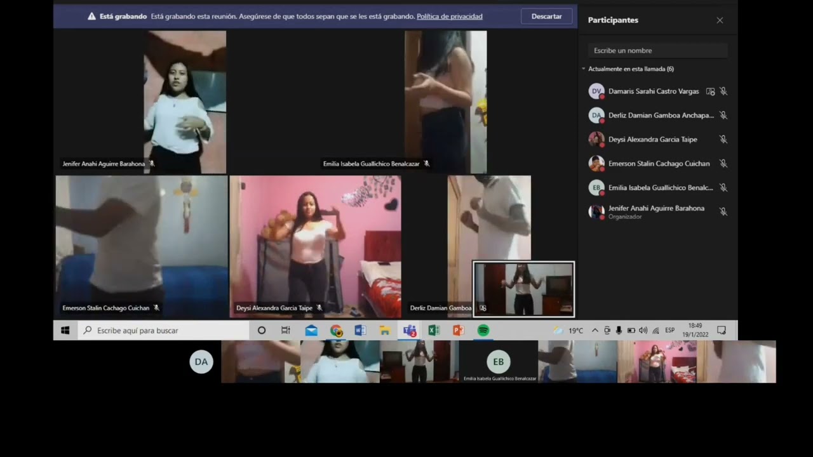Expand the hidden system tray icons chevron
The width and height of the screenshot is (813, 457).
pos(595,331)
